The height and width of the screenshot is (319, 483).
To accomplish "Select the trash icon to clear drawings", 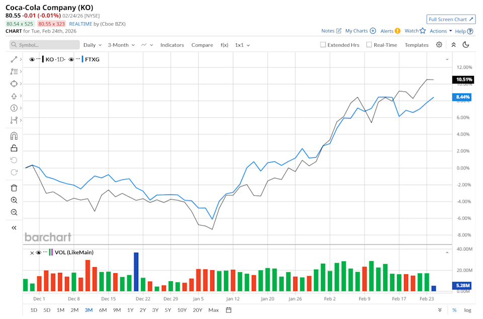I will tap(14, 187).
